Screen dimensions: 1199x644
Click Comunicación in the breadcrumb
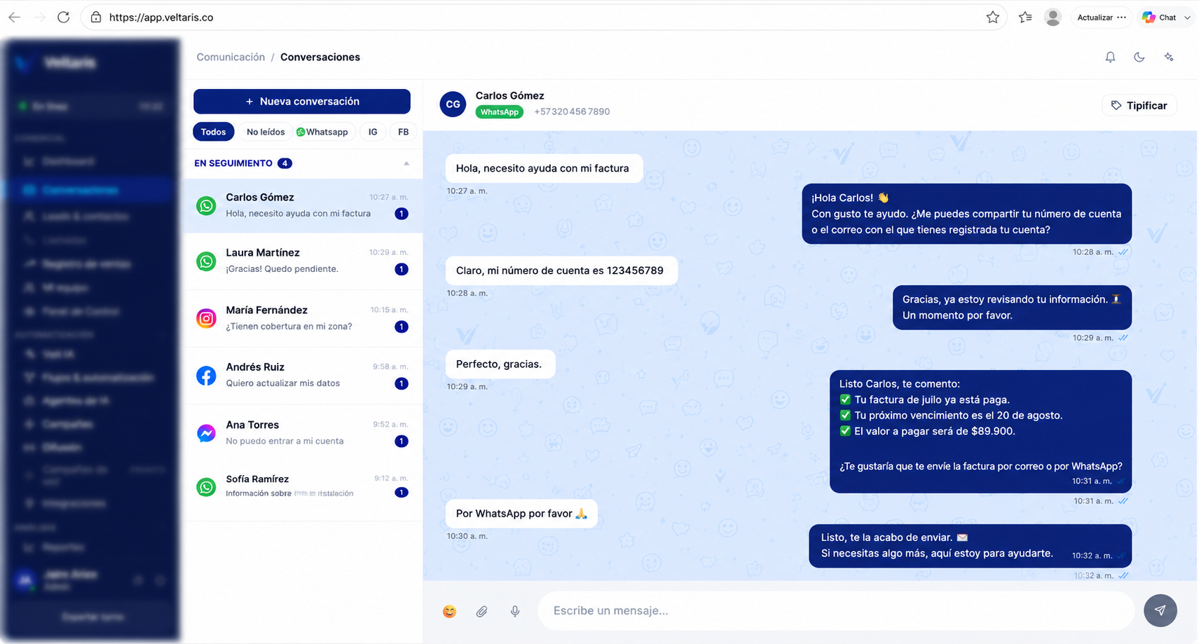point(231,57)
